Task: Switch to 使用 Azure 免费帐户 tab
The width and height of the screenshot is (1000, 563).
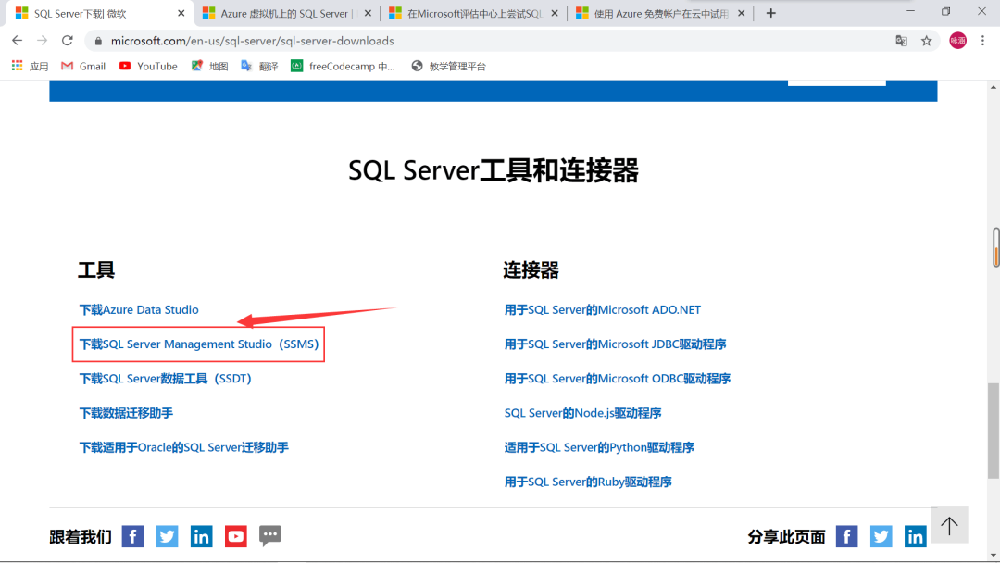Action: [660, 13]
